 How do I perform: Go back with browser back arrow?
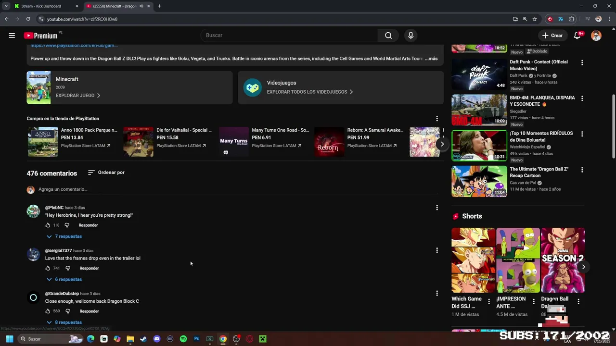tap(6, 19)
